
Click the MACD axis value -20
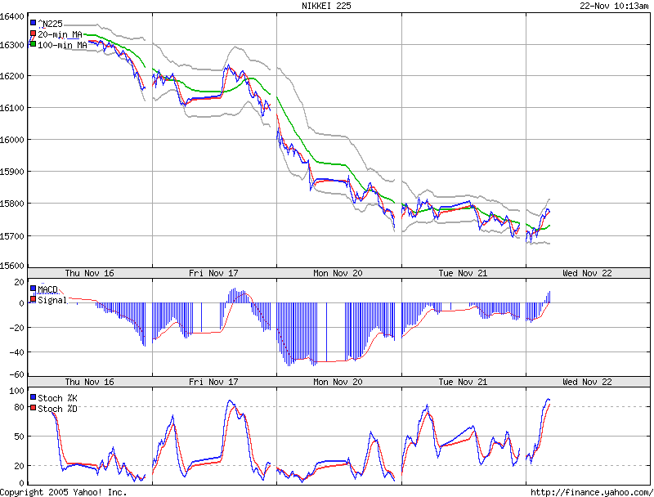(16, 328)
